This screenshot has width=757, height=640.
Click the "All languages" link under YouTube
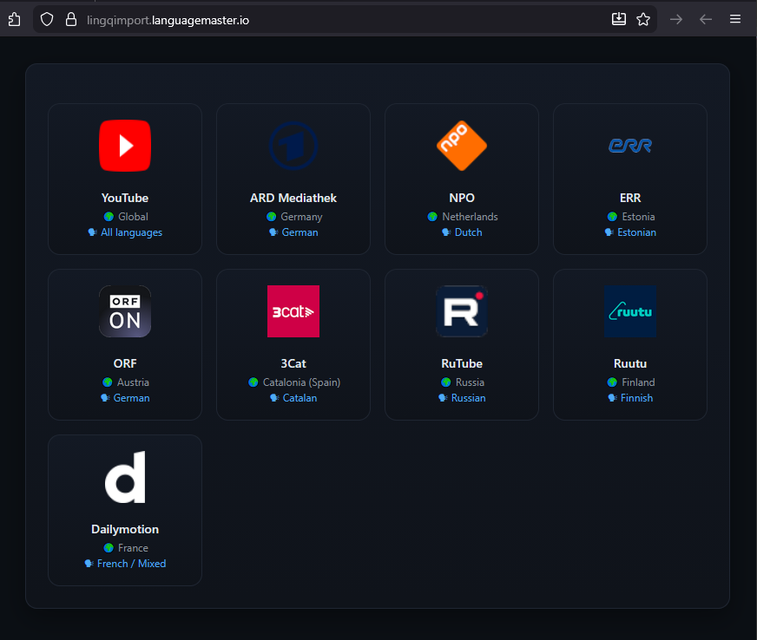[131, 232]
